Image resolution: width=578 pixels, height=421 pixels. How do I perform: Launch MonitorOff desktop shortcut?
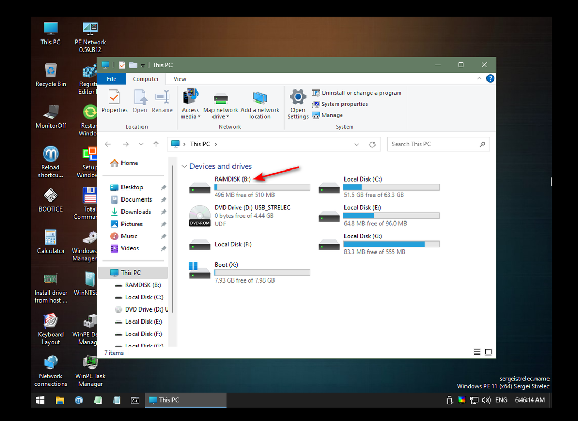pyautogui.click(x=51, y=117)
